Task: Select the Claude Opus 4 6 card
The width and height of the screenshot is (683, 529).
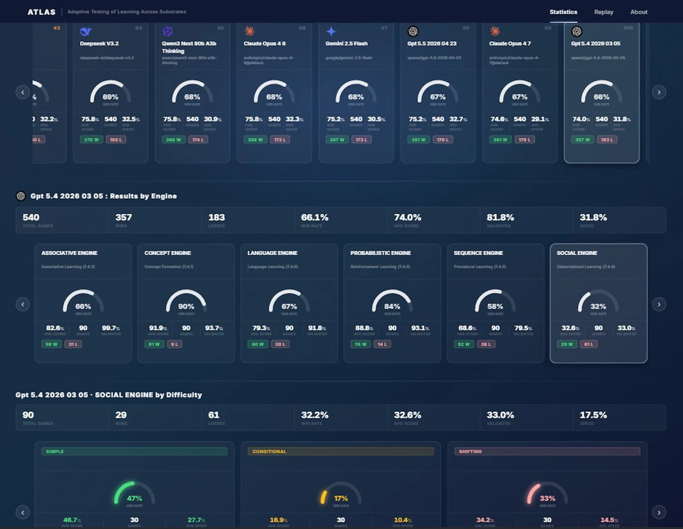Action: point(274,93)
